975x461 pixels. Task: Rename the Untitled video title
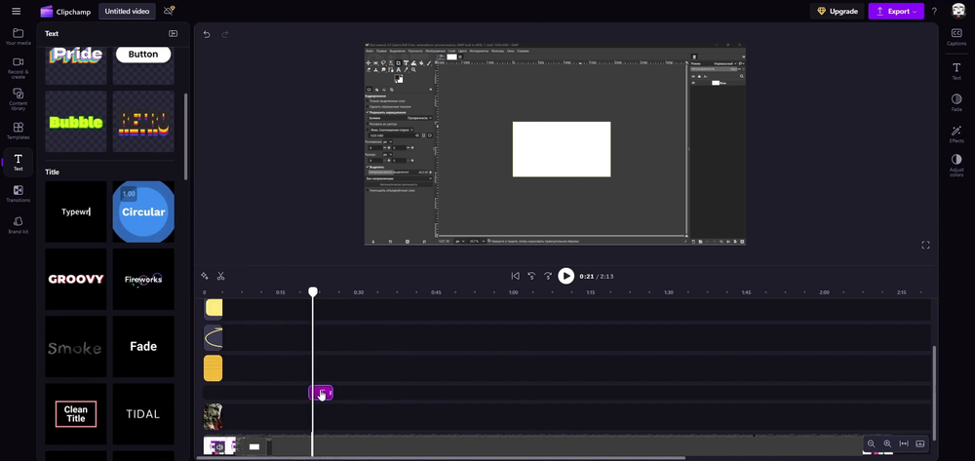tap(127, 11)
